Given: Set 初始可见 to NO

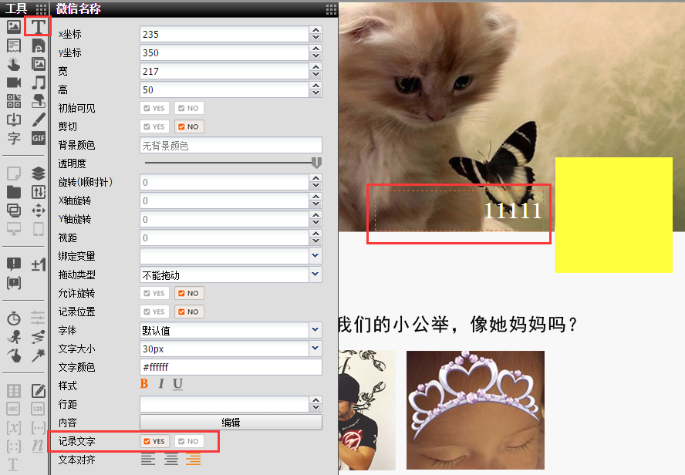Looking at the screenshot, I should tap(189, 108).
